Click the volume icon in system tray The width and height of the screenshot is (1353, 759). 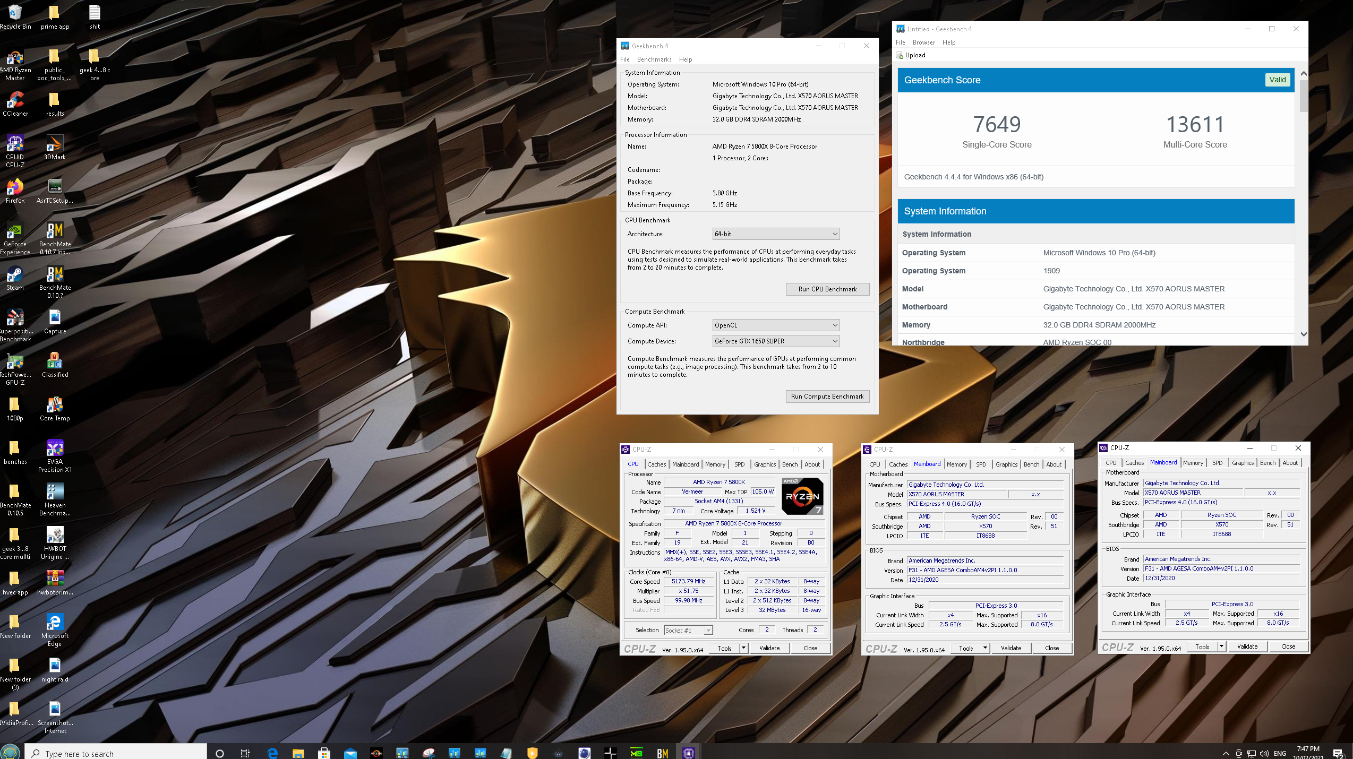[1264, 753]
